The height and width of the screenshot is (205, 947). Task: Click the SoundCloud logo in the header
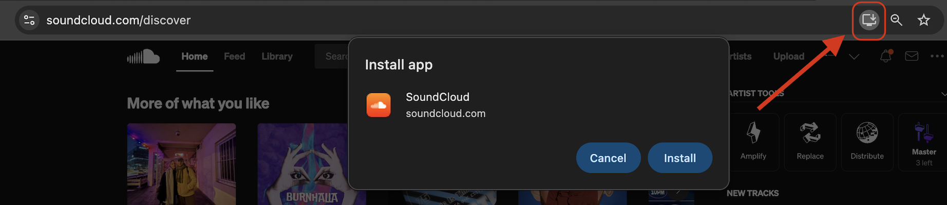[x=143, y=56]
